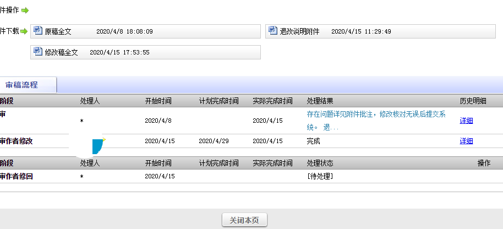Click the Word icon beside 修改稿全文
Viewport: 503px width, 229px height.
click(38, 52)
